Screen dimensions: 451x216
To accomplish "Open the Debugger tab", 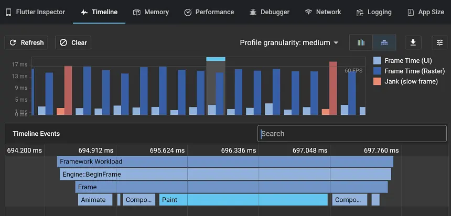I will [269, 12].
